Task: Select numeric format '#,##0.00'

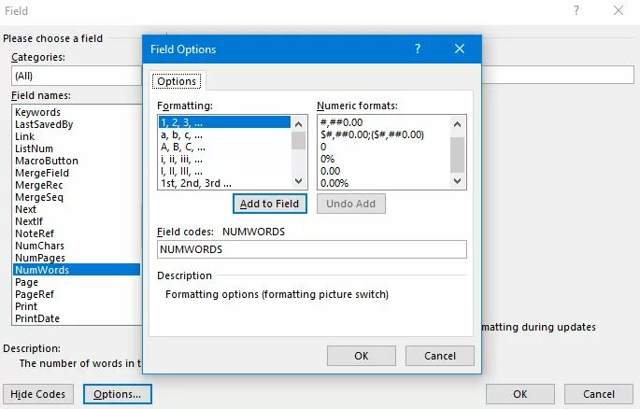Action: pyautogui.click(x=383, y=122)
